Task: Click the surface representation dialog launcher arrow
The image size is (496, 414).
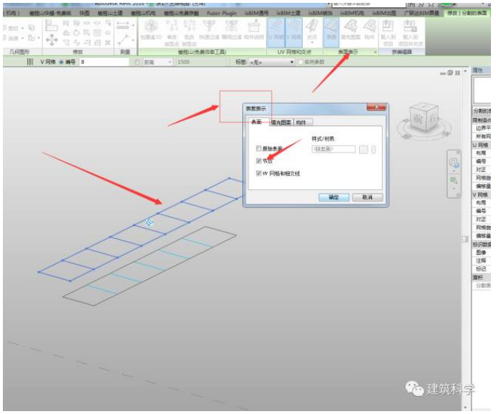Action: tap(375, 52)
